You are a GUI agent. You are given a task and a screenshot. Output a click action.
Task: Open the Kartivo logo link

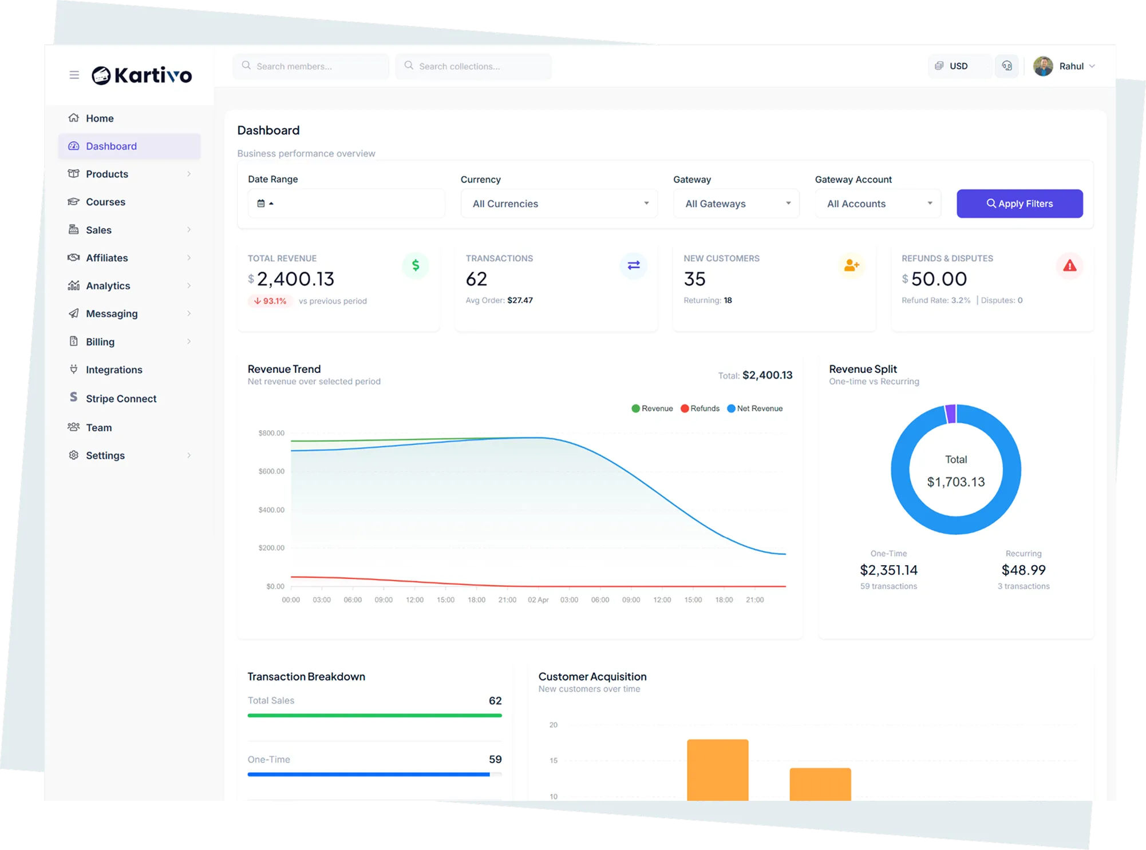(x=141, y=75)
